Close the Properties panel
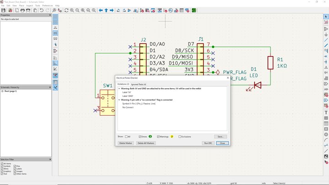This screenshot has height=185, width=329. [50, 15]
